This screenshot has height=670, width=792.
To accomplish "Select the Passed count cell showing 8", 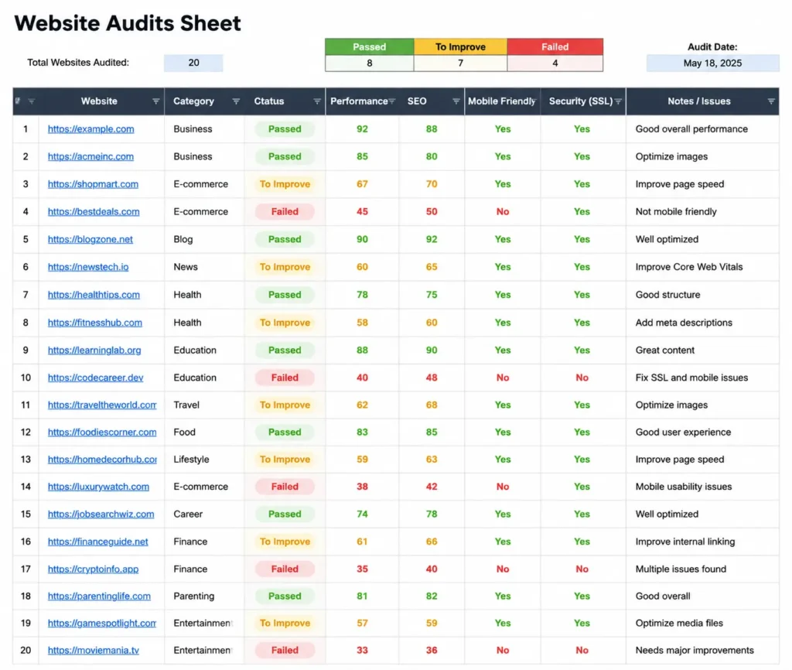I will [369, 63].
